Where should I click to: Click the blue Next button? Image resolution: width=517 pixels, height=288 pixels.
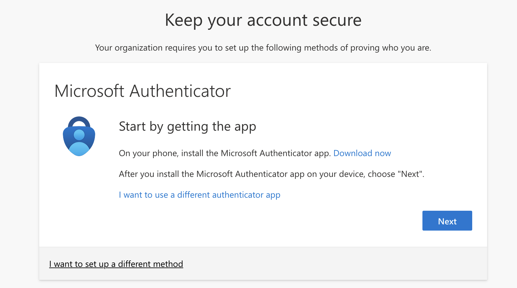coord(447,221)
